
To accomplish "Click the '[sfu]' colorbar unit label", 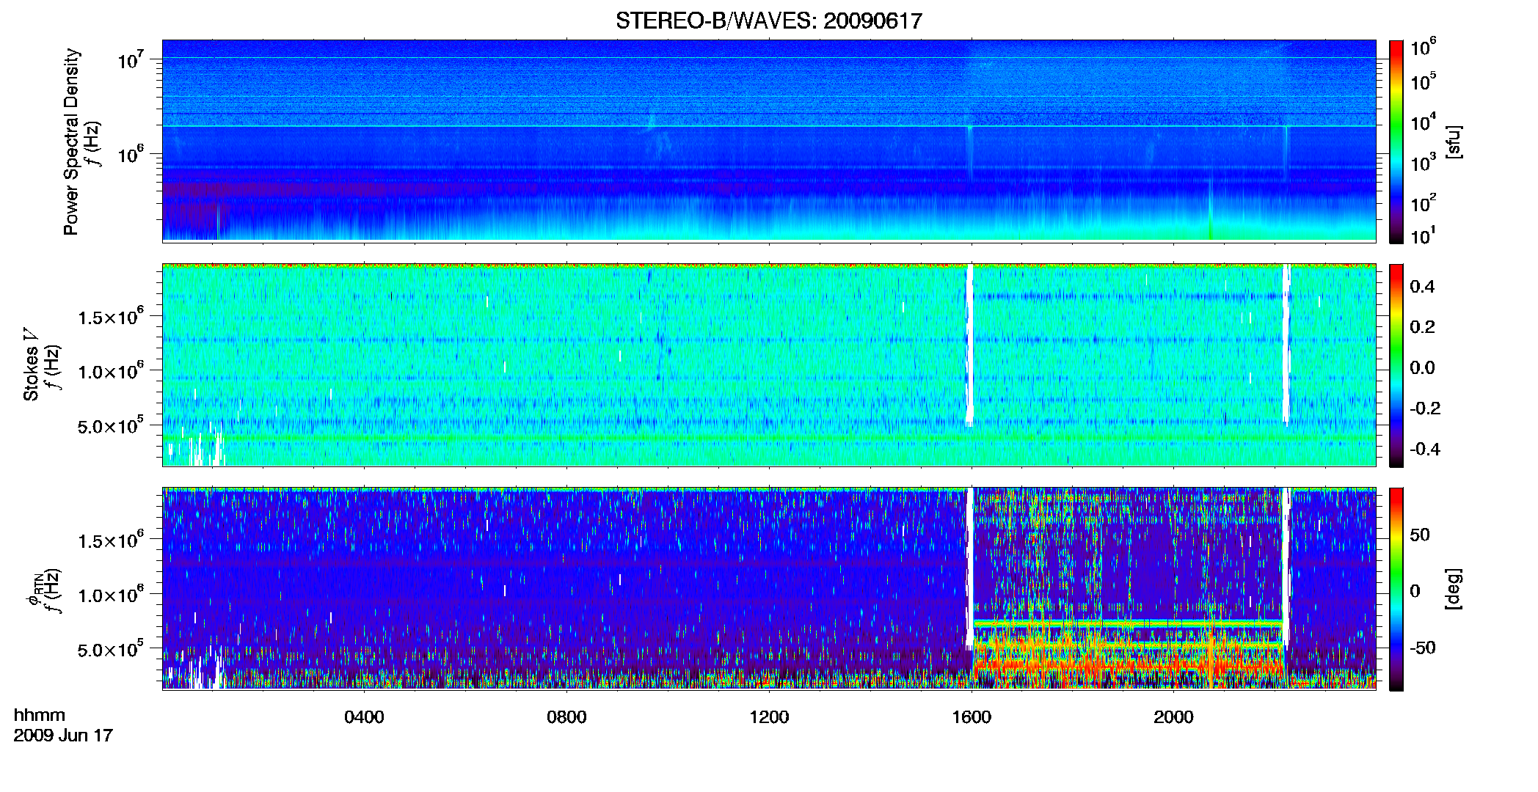I will (1454, 142).
